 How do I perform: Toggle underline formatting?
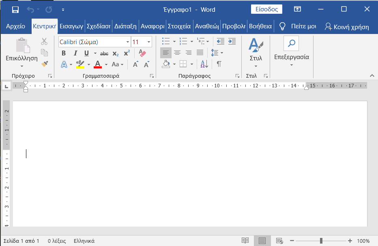(86, 53)
